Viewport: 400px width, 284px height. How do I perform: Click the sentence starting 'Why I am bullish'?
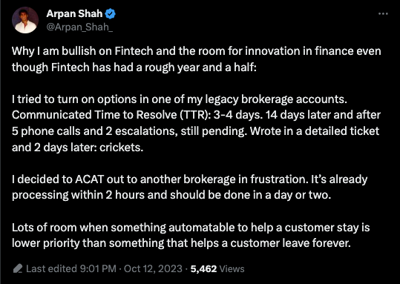pyautogui.click(x=196, y=59)
